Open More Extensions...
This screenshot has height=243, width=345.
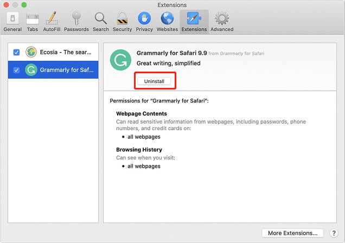292,233
